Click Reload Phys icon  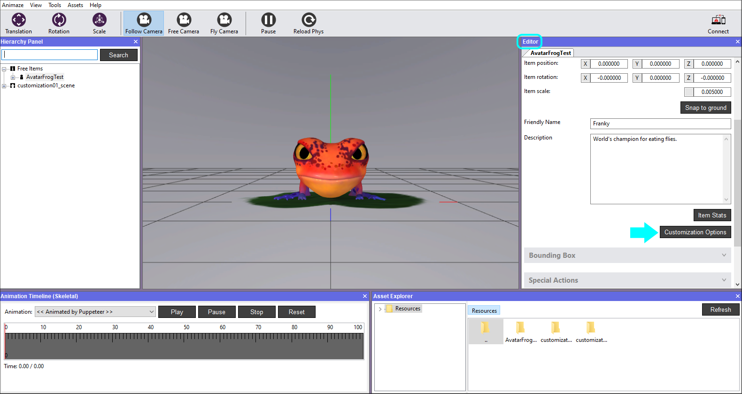click(309, 23)
